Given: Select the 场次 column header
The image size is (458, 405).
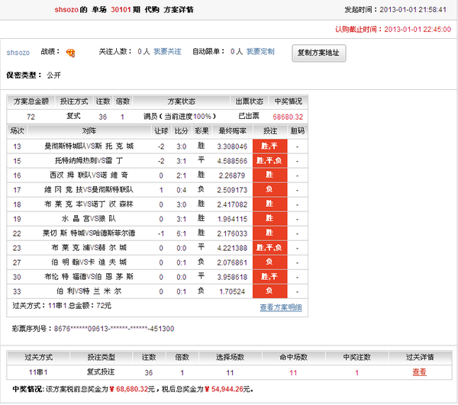Looking at the screenshot, I should pos(18,130).
